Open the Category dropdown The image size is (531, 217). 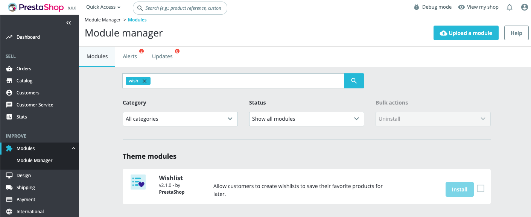tap(180, 119)
